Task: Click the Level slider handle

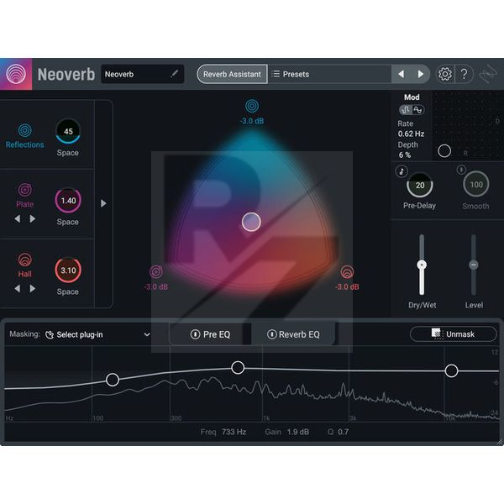Action: (473, 265)
